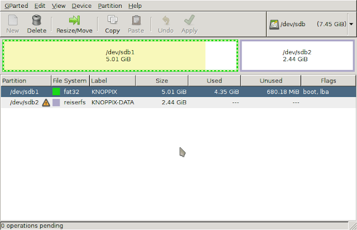This screenshot has height=230, width=357.
Task: Click the lavender reiserfs color swatch
Action: (x=56, y=102)
